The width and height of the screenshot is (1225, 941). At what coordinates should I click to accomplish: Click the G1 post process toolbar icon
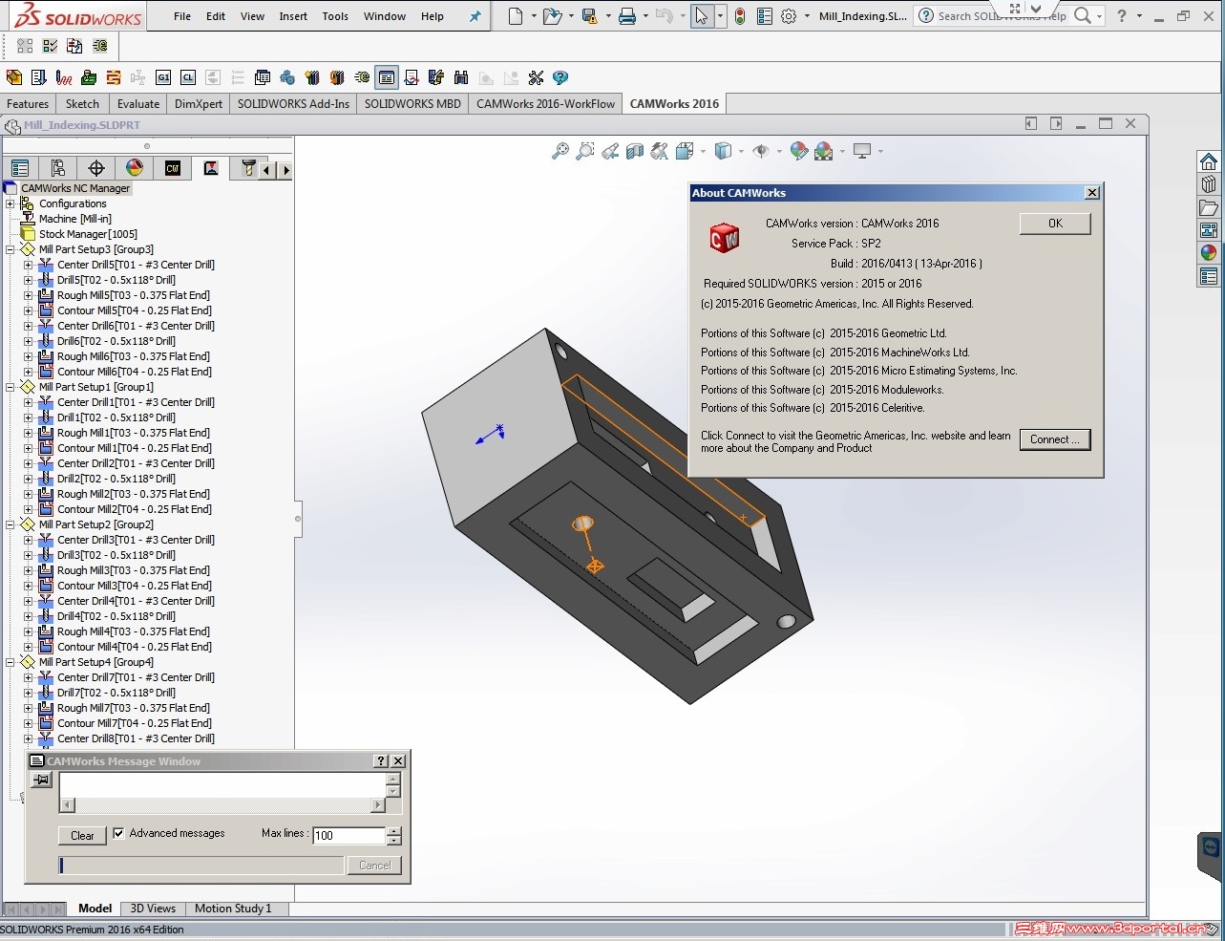click(x=163, y=77)
